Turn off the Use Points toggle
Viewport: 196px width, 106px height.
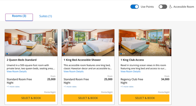pyautogui.click(x=134, y=7)
